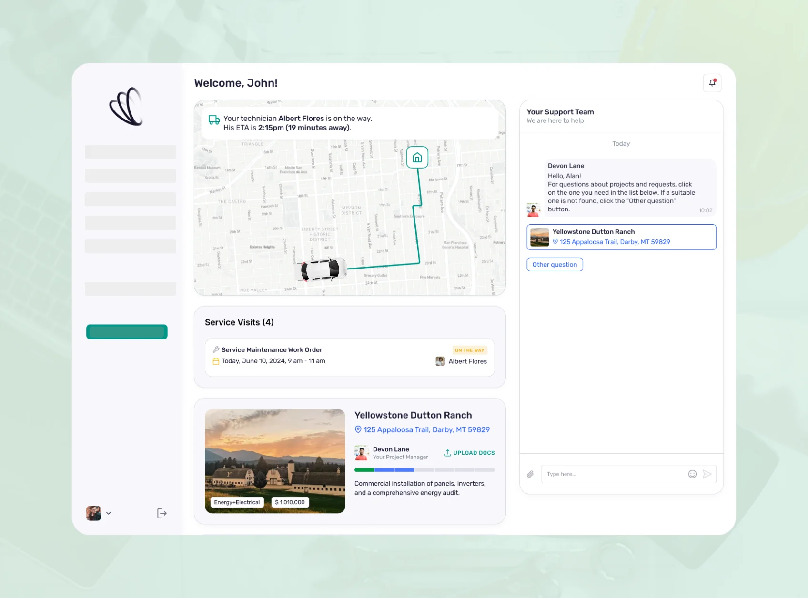This screenshot has height=598, width=808.
Task: Click location pin icon in project card
Action: point(358,429)
